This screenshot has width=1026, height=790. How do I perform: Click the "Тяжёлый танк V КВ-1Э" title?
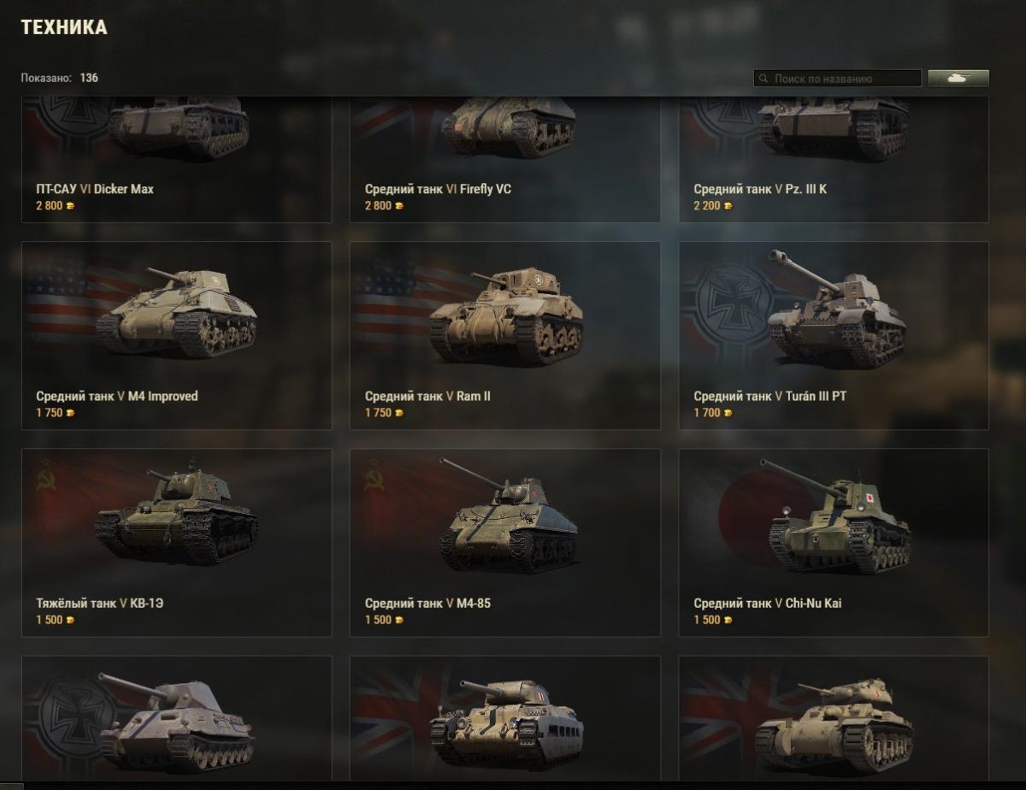pyautogui.click(x=99, y=603)
